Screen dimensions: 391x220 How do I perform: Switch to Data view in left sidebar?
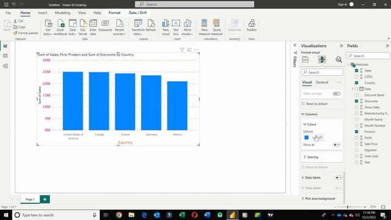click(x=5, y=56)
